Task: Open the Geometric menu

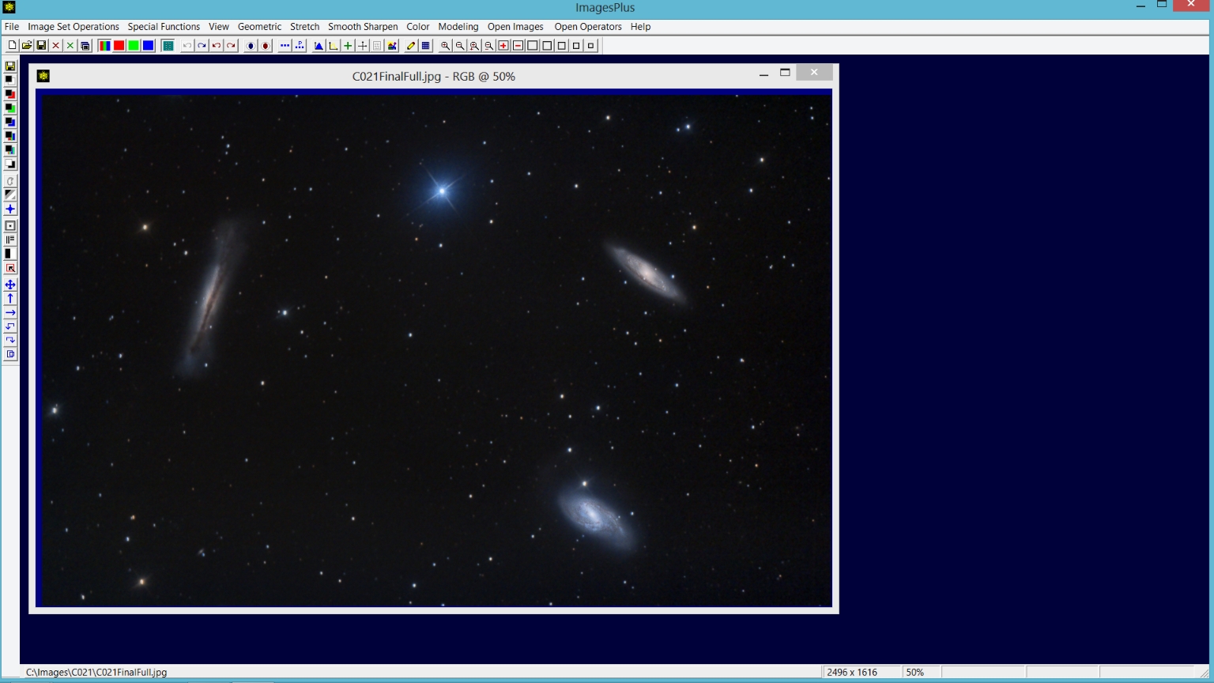Action: (x=259, y=27)
